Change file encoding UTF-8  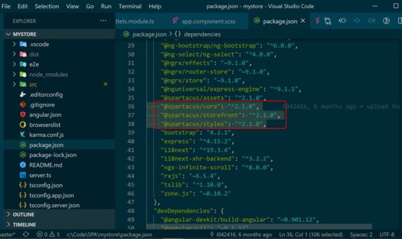[x=387, y=235]
